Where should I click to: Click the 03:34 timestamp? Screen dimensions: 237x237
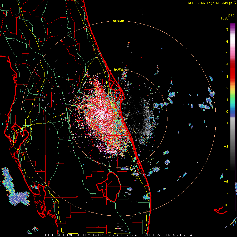pyautogui.click(x=186, y=235)
